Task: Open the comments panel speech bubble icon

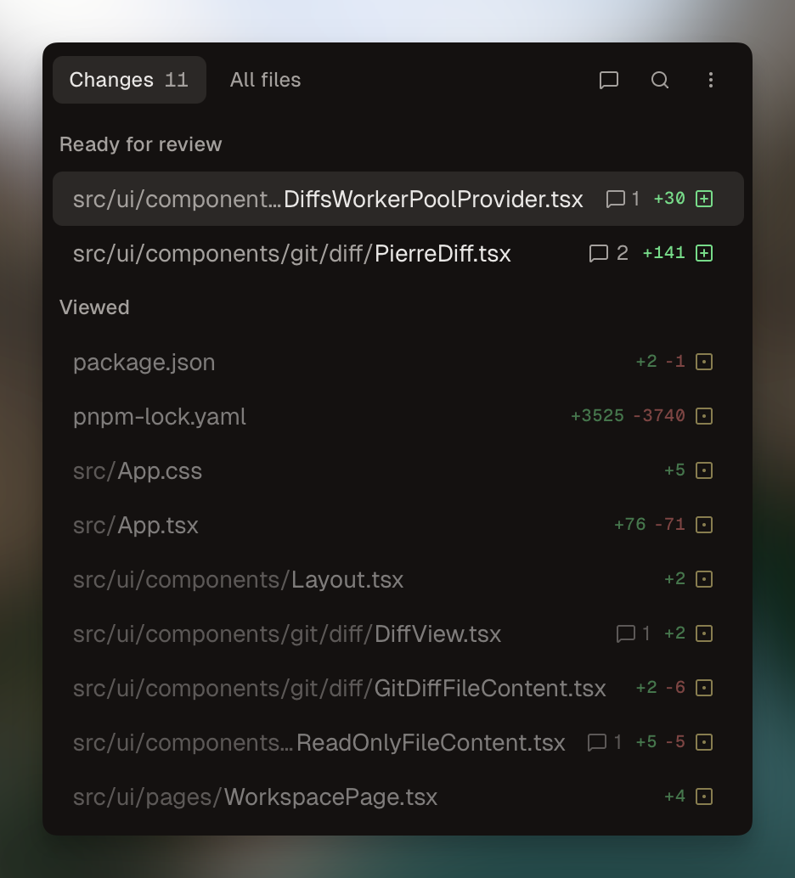Action: click(608, 80)
